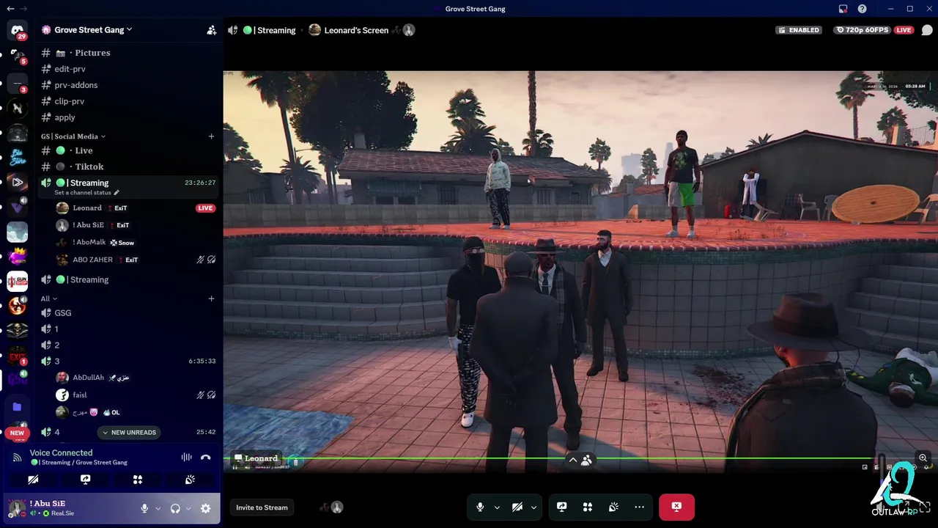Open the apply channel
The image size is (938, 528).
(130, 117)
